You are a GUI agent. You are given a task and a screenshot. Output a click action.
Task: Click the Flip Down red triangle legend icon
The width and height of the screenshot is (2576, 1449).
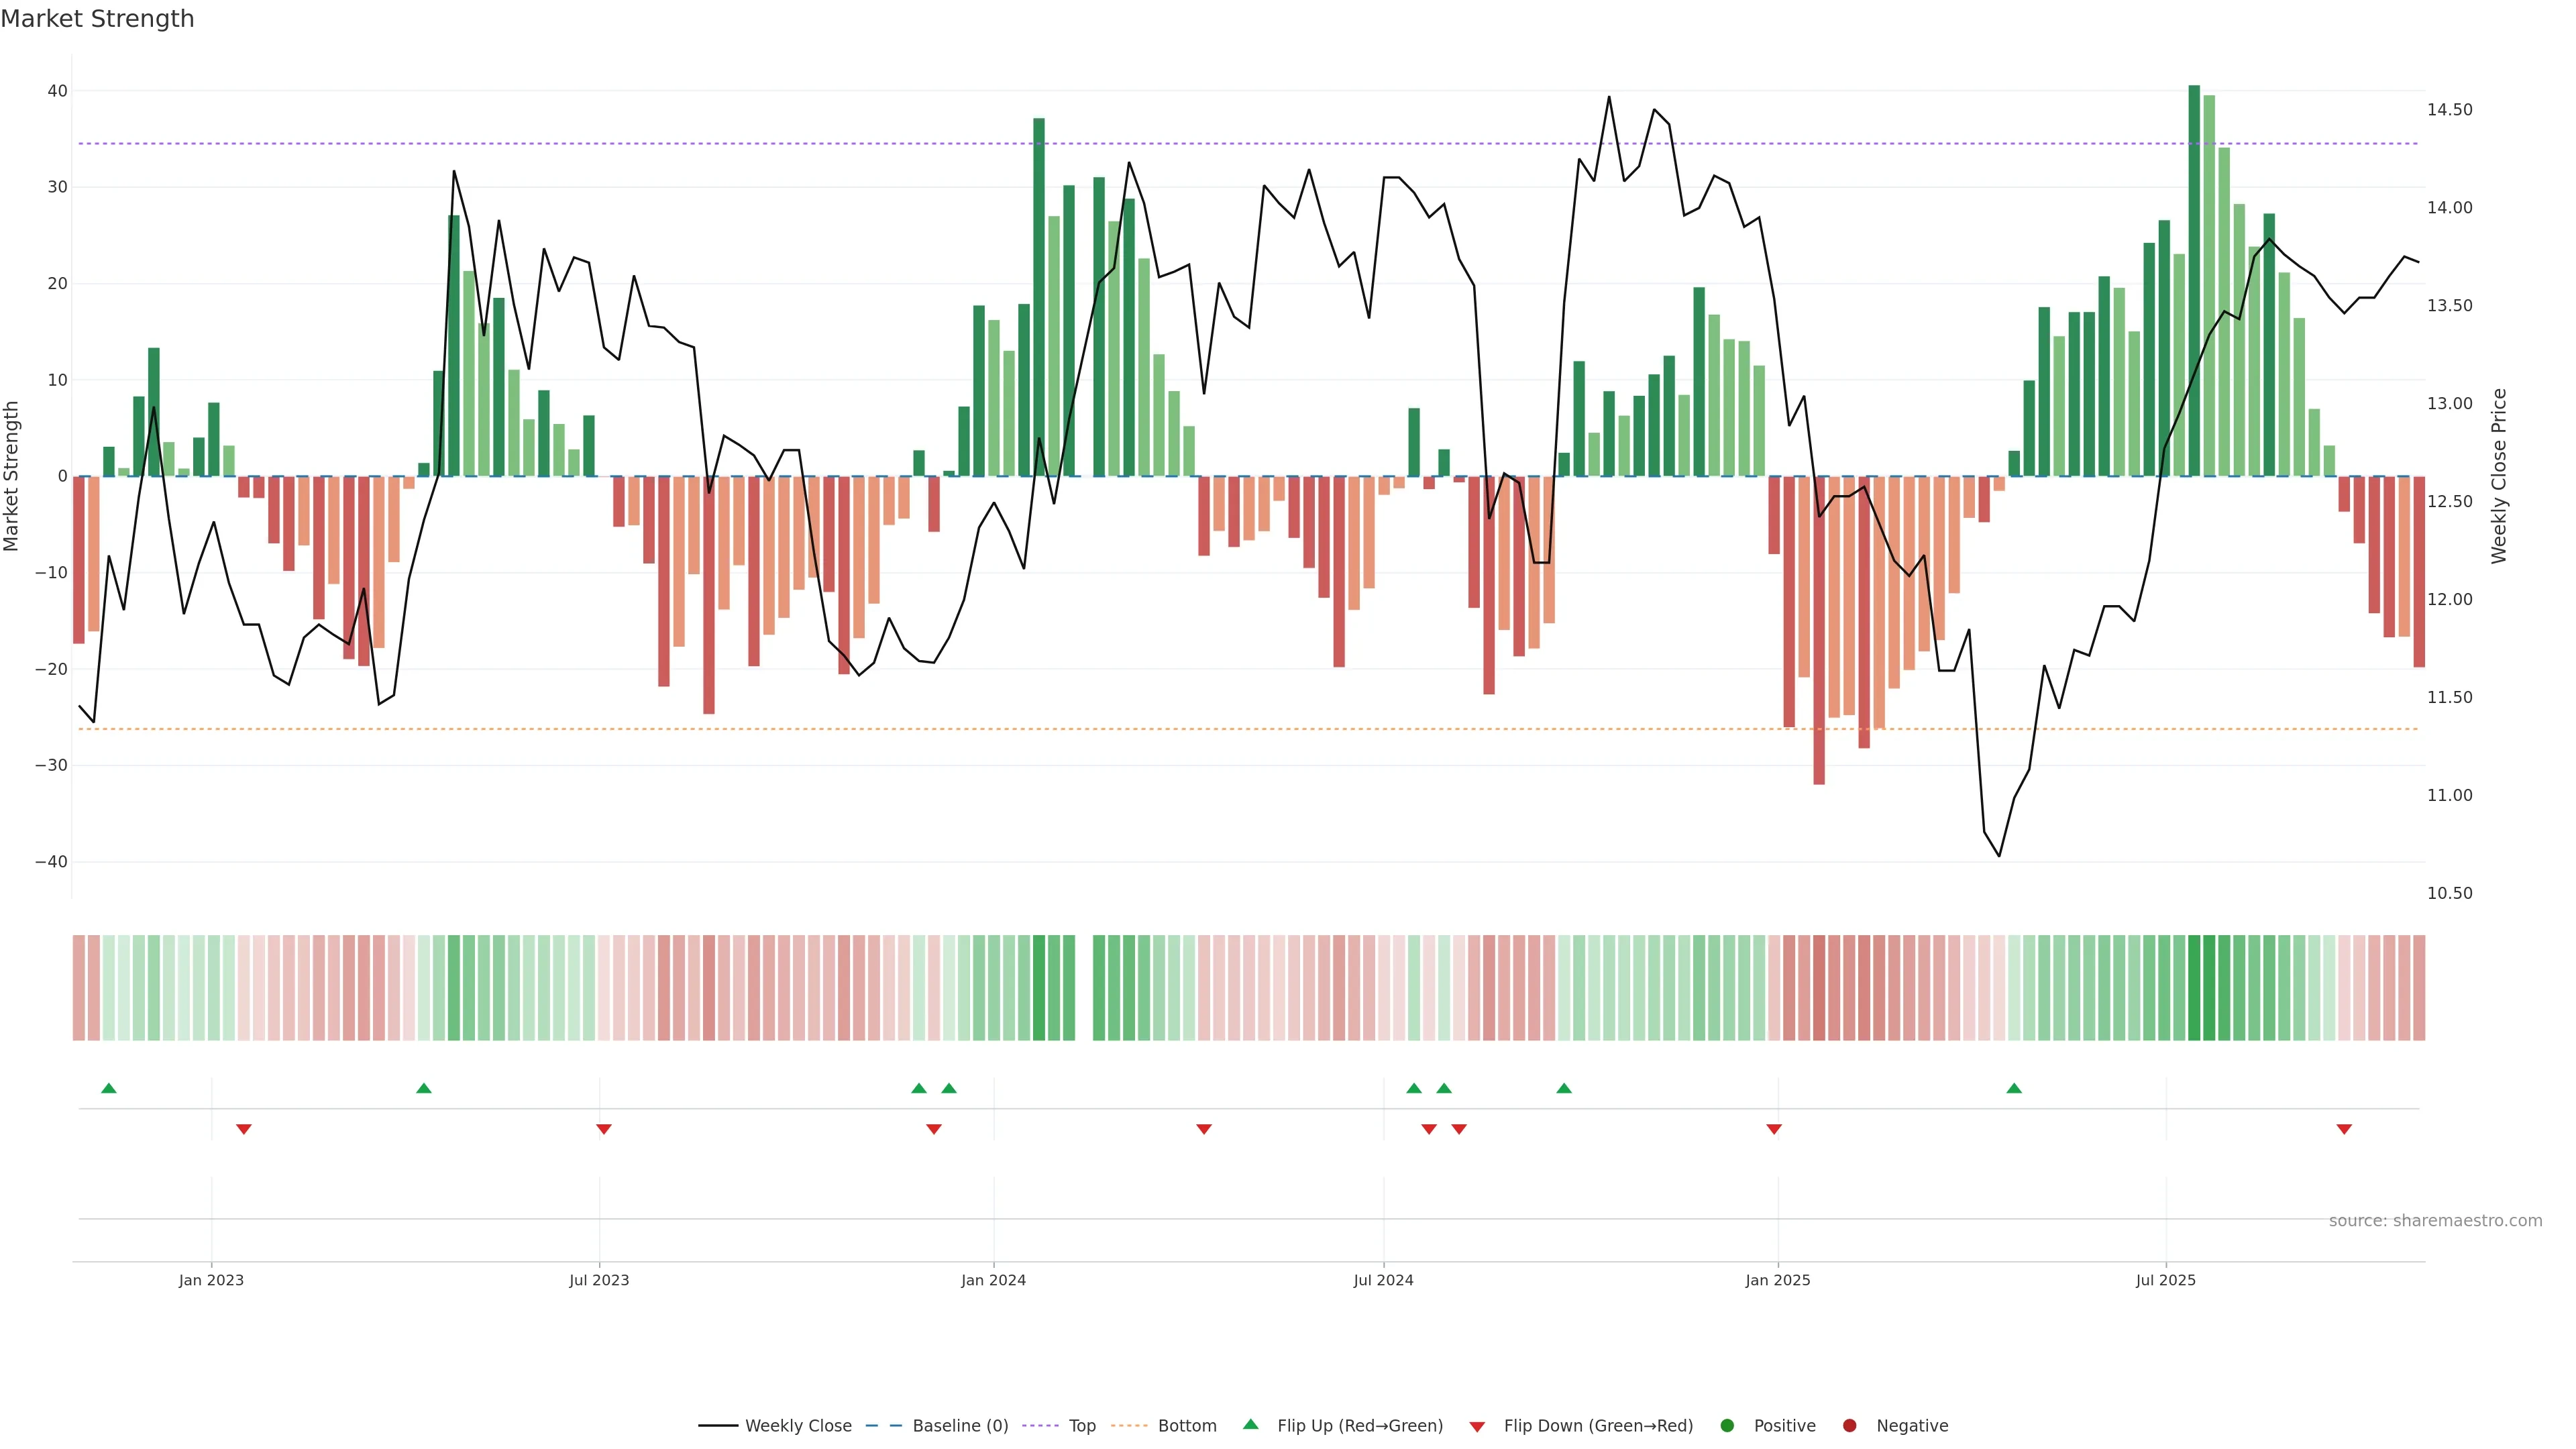pos(1477,1426)
